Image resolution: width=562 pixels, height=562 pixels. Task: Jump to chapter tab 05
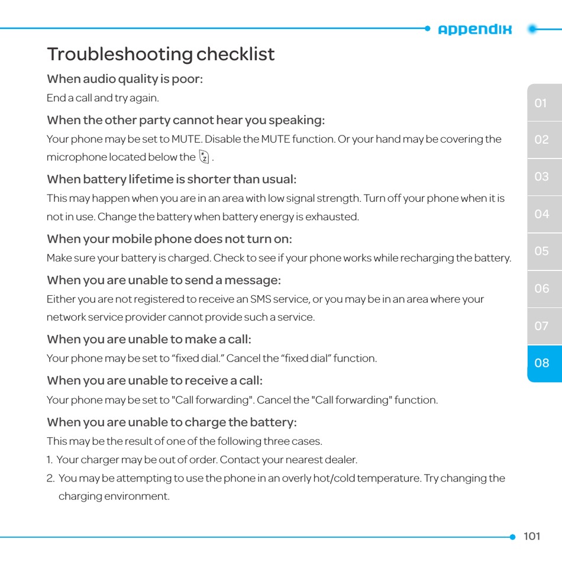pyautogui.click(x=541, y=251)
